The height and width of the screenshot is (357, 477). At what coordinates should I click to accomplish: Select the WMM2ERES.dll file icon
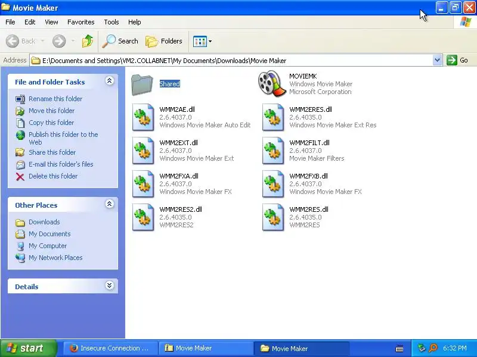[x=273, y=117]
